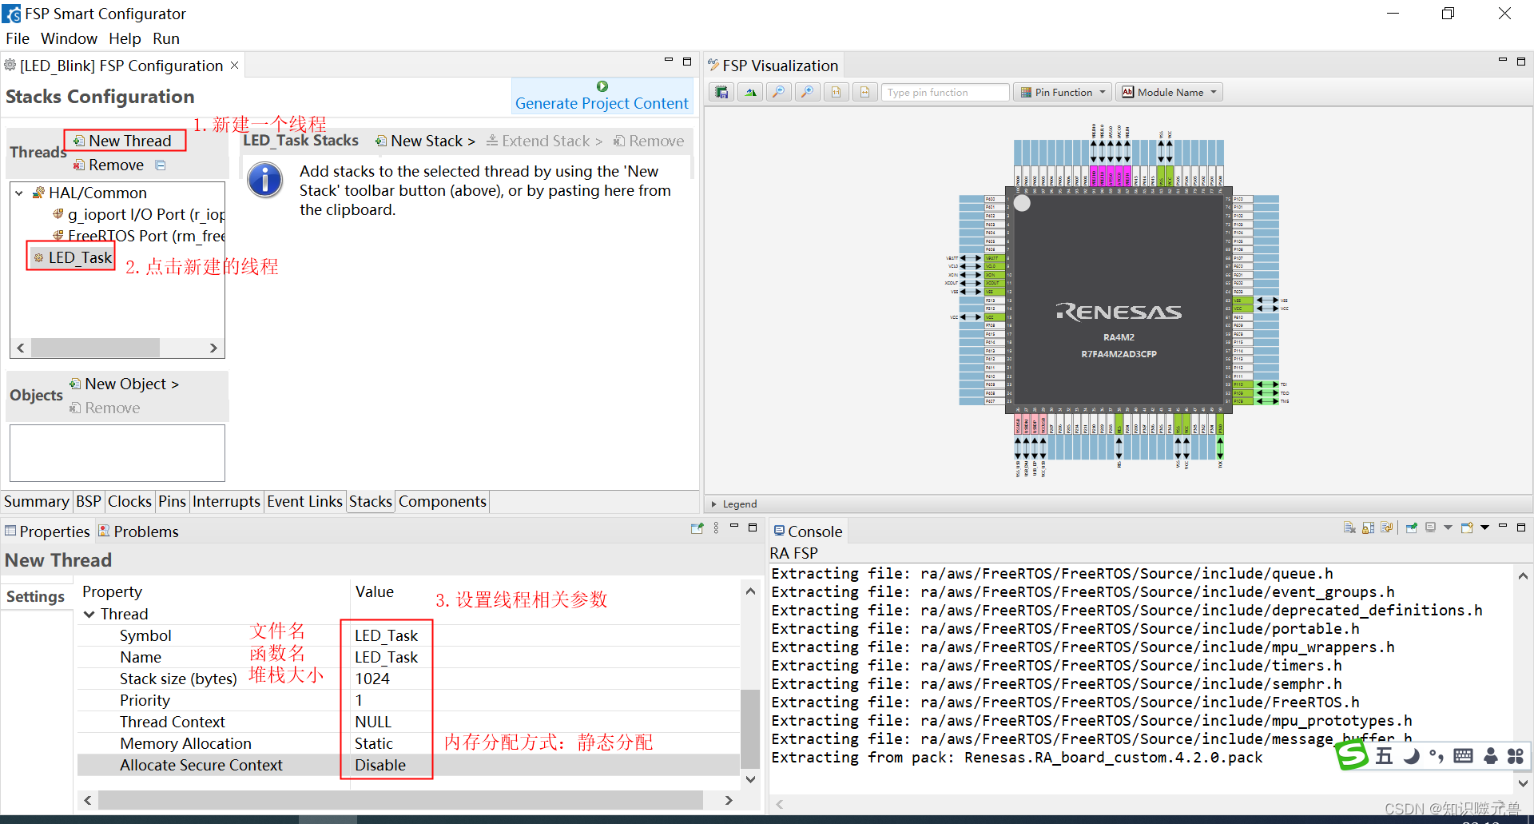Toggle Console scroll lock

click(1368, 527)
